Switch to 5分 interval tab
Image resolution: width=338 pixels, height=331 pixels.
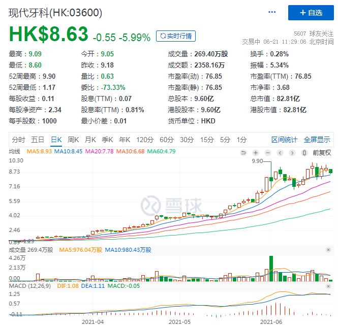[225, 140]
